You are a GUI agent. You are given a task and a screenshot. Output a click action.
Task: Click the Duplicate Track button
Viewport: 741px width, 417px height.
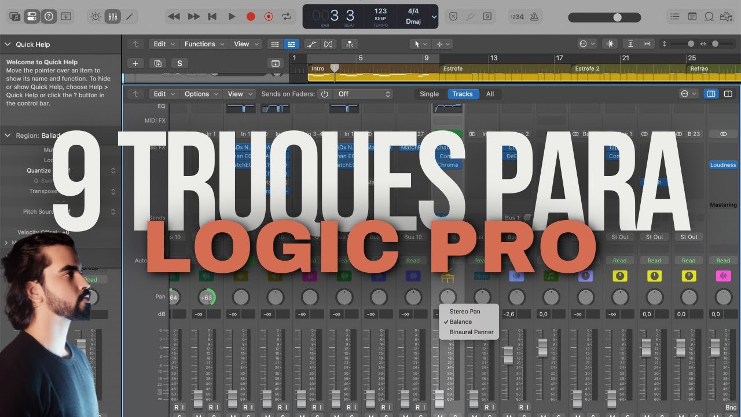click(x=156, y=64)
